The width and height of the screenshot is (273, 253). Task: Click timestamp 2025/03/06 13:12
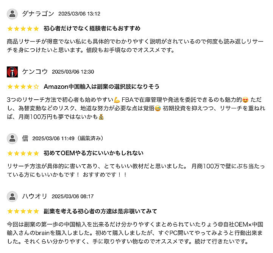coord(79,14)
